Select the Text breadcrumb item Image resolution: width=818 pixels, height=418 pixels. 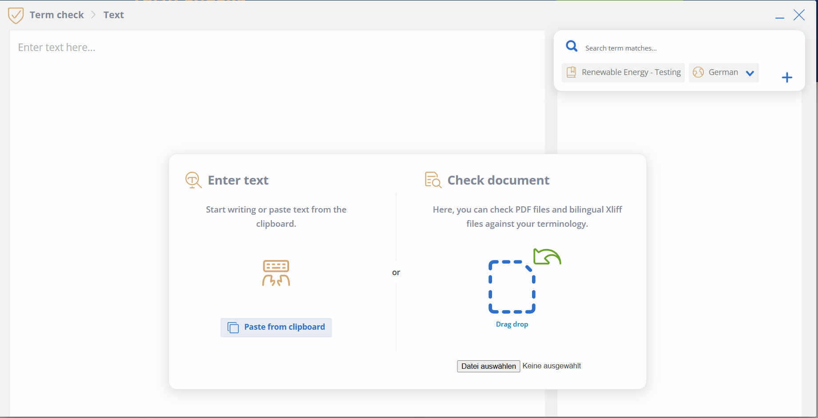click(x=114, y=15)
